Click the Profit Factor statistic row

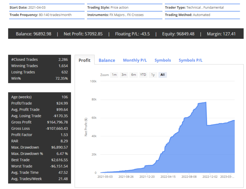tap(39, 135)
